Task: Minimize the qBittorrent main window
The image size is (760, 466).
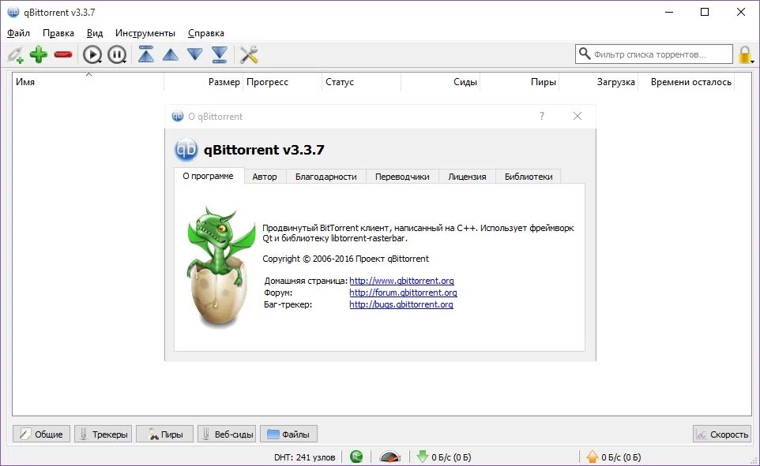Action: (669, 12)
